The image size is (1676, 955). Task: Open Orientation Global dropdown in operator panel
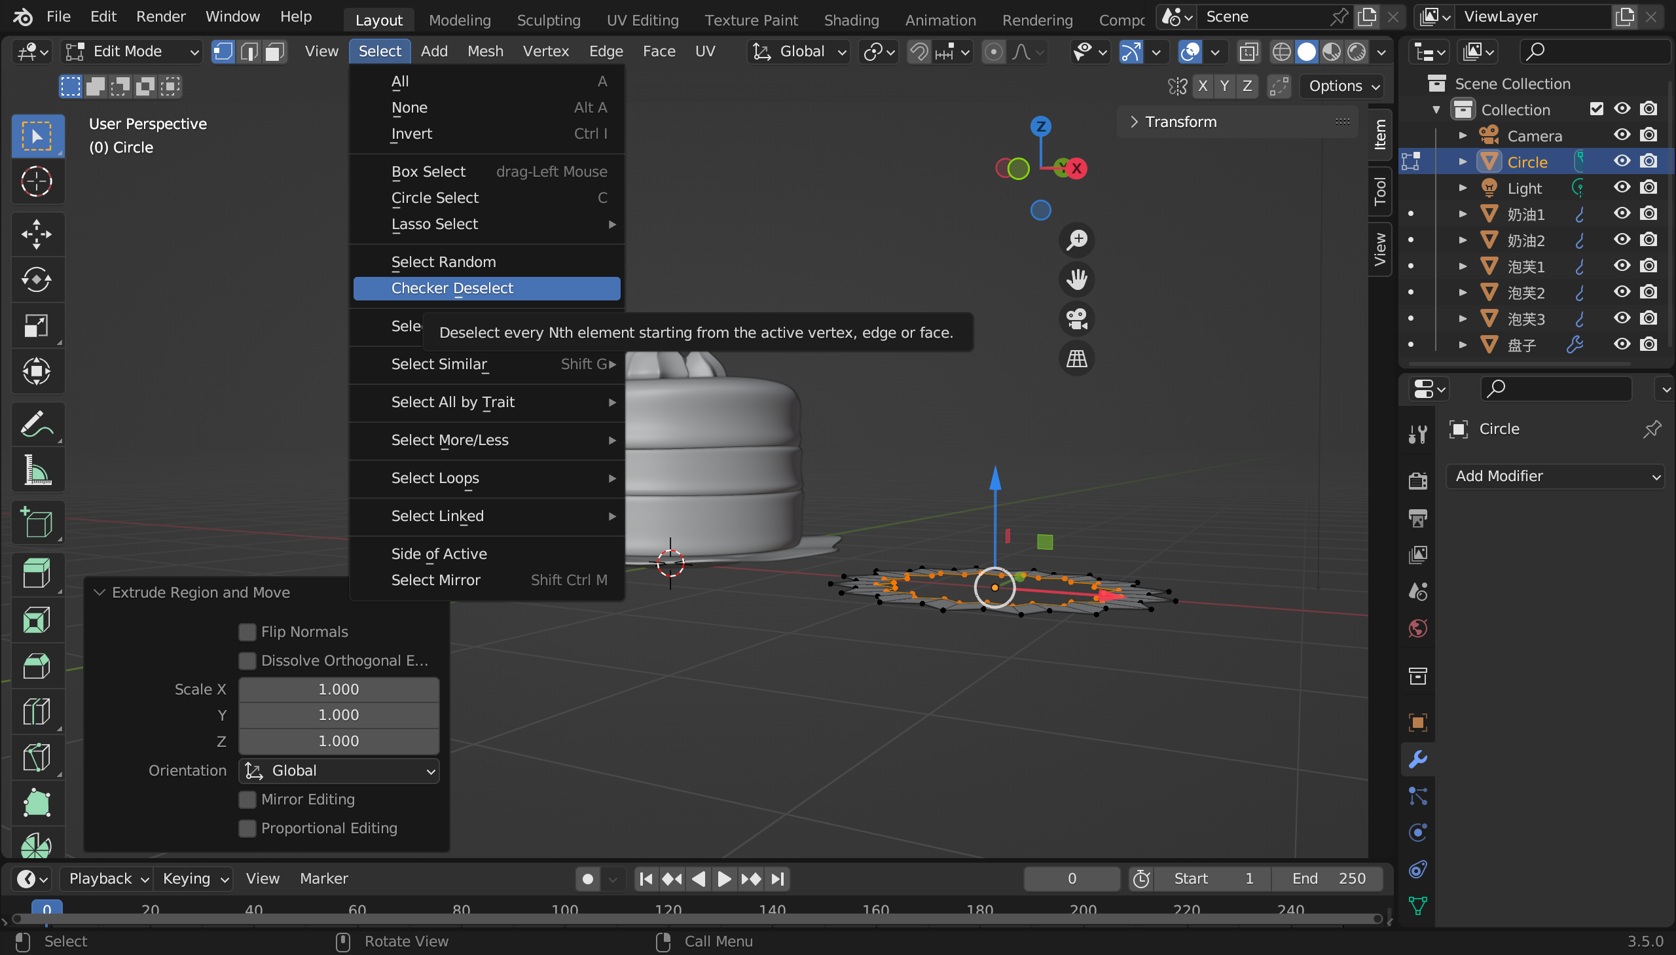click(338, 770)
